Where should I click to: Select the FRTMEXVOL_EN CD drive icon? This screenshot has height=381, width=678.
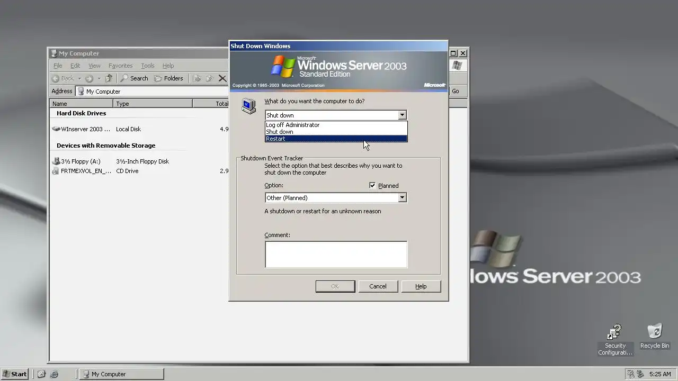(56, 171)
